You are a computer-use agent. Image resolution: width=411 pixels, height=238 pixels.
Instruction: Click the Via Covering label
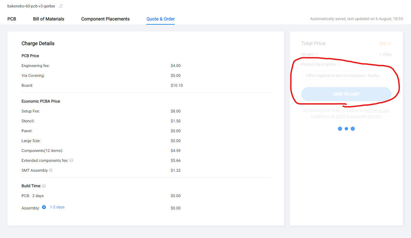[33, 76]
